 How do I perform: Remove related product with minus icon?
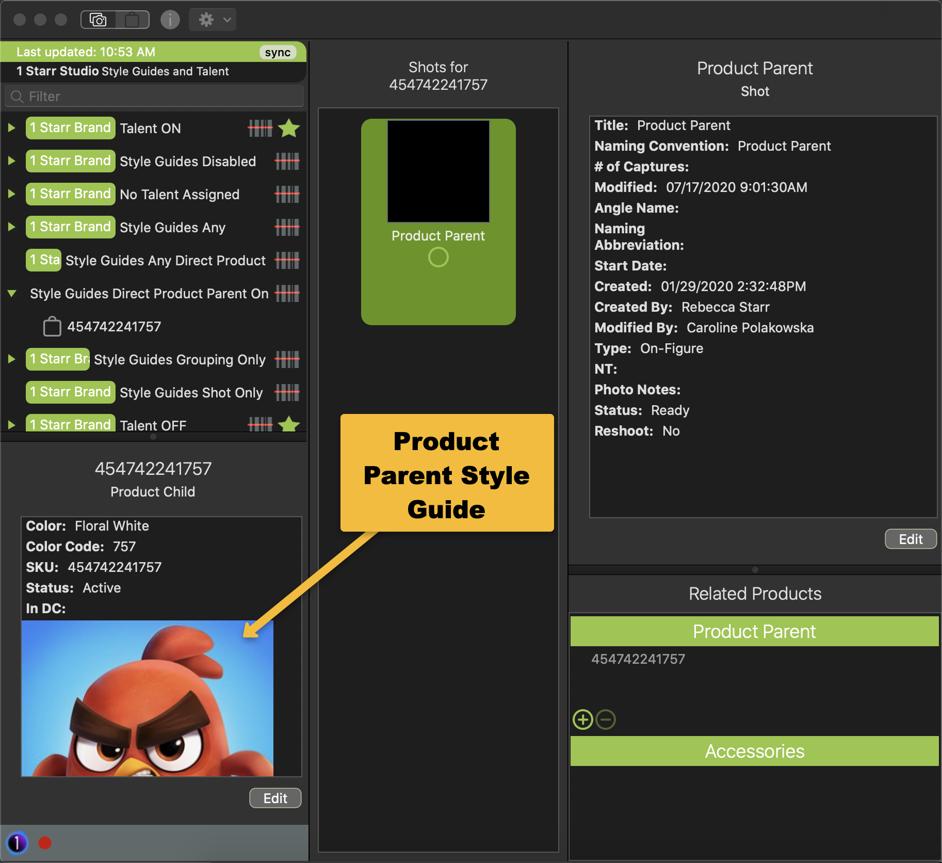pyautogui.click(x=606, y=720)
